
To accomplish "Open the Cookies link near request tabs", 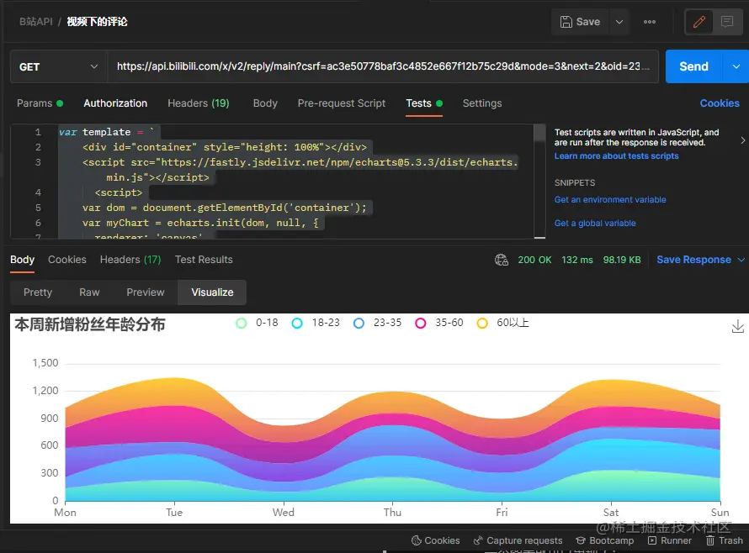I will coord(720,103).
